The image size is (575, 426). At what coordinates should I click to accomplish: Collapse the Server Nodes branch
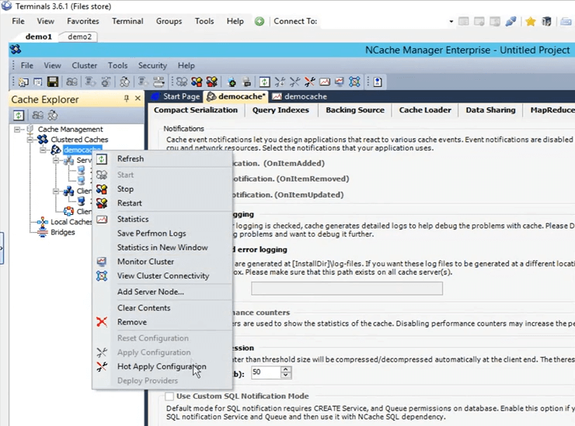click(56, 161)
